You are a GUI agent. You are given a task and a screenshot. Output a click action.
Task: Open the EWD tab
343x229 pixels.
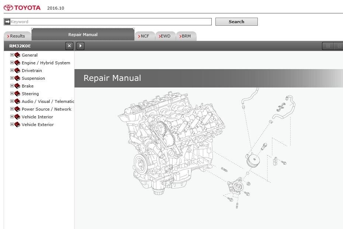tap(165, 36)
